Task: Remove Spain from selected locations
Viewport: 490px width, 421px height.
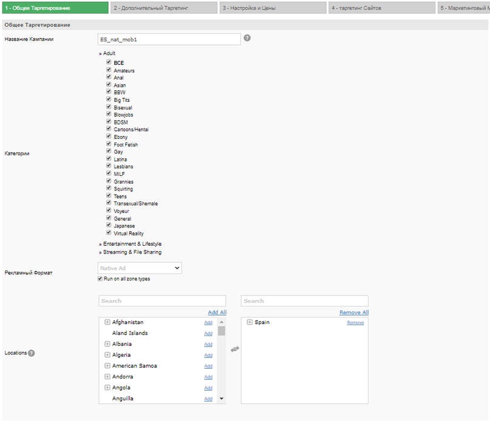Action: point(355,323)
